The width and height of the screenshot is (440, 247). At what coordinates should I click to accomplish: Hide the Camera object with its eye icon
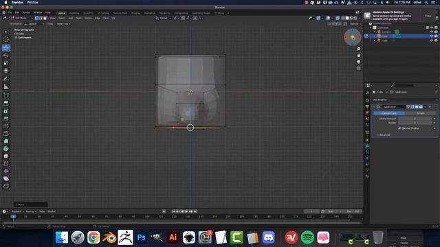click(x=432, y=32)
